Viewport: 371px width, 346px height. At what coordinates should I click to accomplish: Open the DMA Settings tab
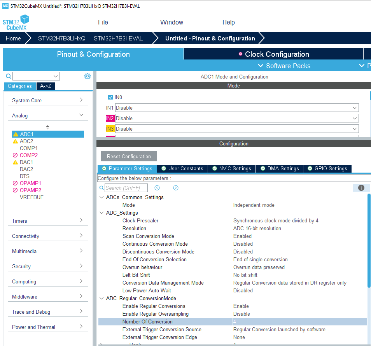pyautogui.click(x=280, y=169)
